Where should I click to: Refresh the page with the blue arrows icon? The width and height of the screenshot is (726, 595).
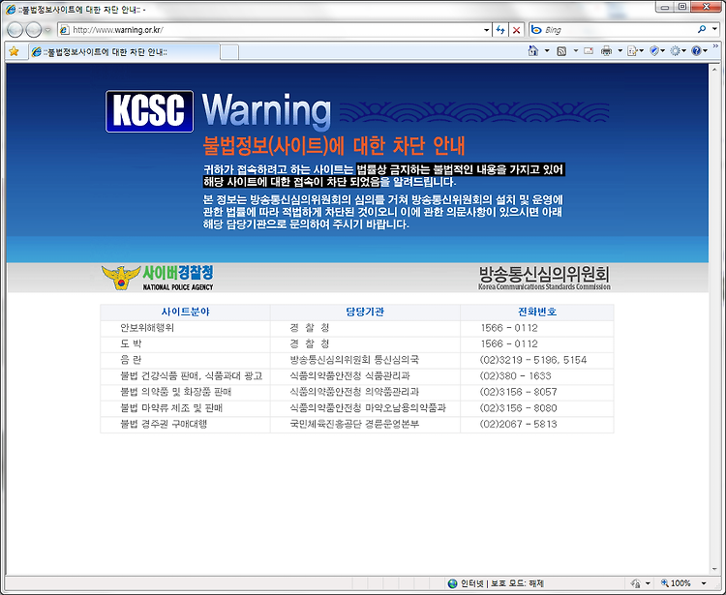[x=500, y=30]
